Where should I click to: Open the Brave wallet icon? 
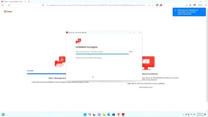click(194, 5)
